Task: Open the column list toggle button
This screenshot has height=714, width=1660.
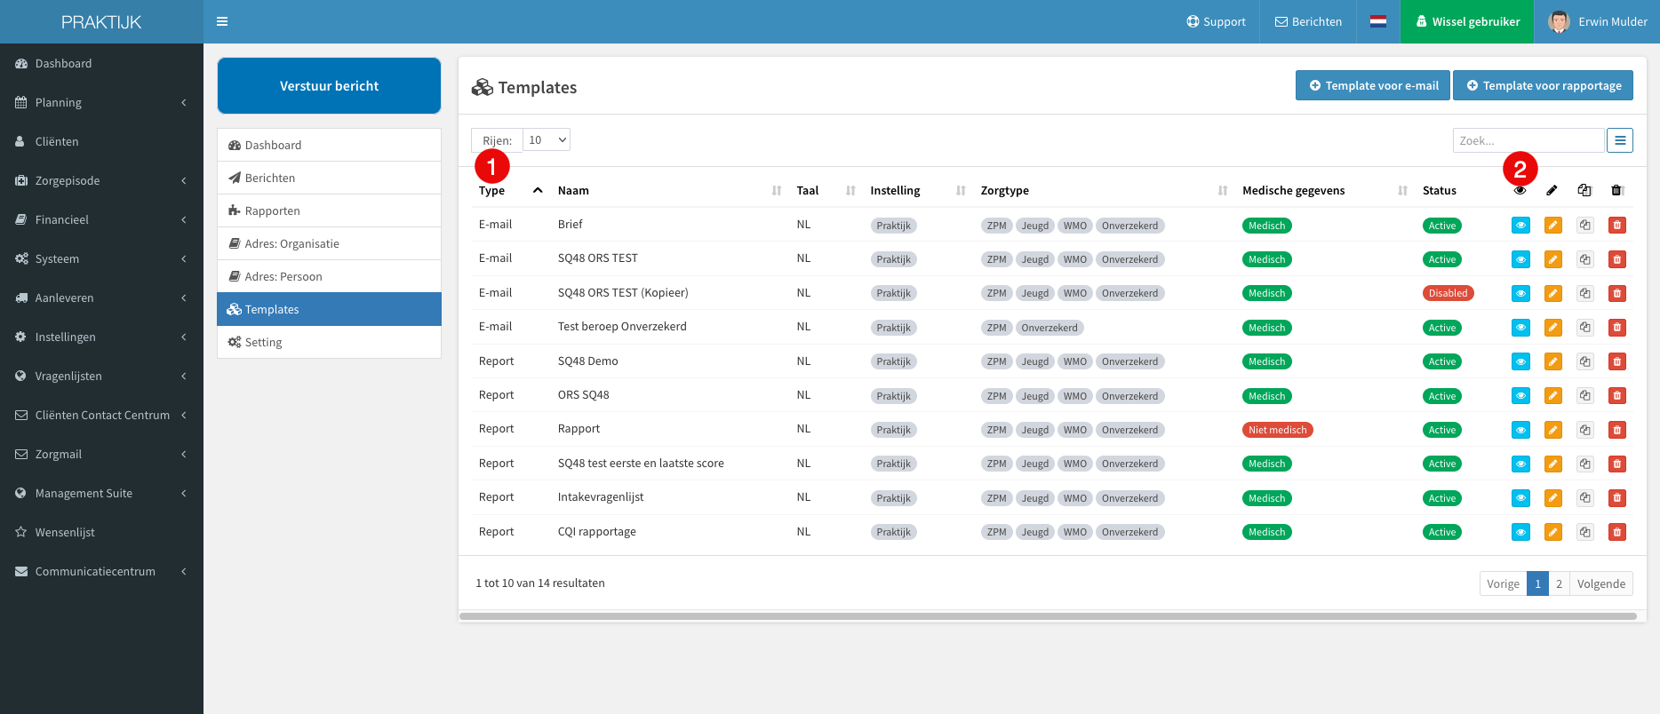Action: (1620, 140)
